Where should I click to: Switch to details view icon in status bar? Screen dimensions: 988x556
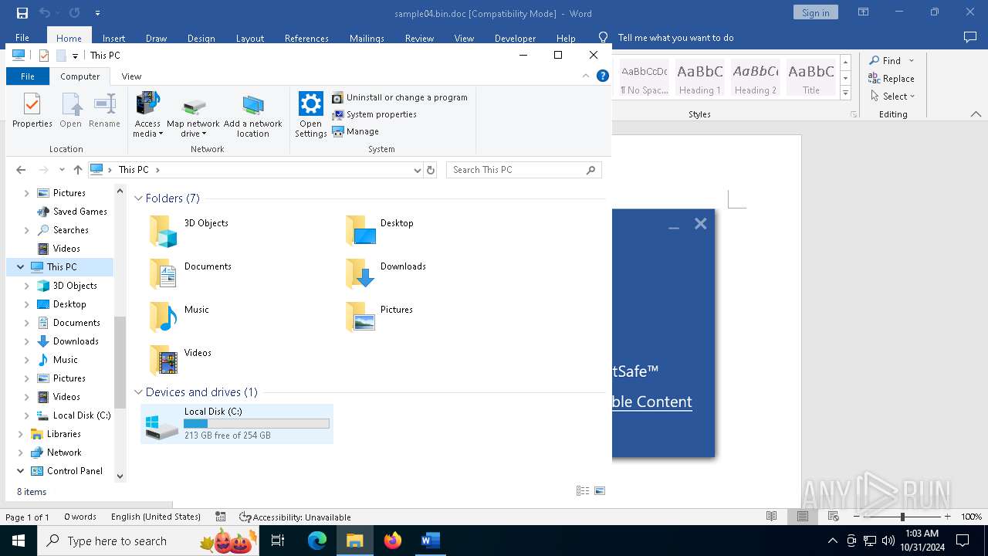(583, 491)
